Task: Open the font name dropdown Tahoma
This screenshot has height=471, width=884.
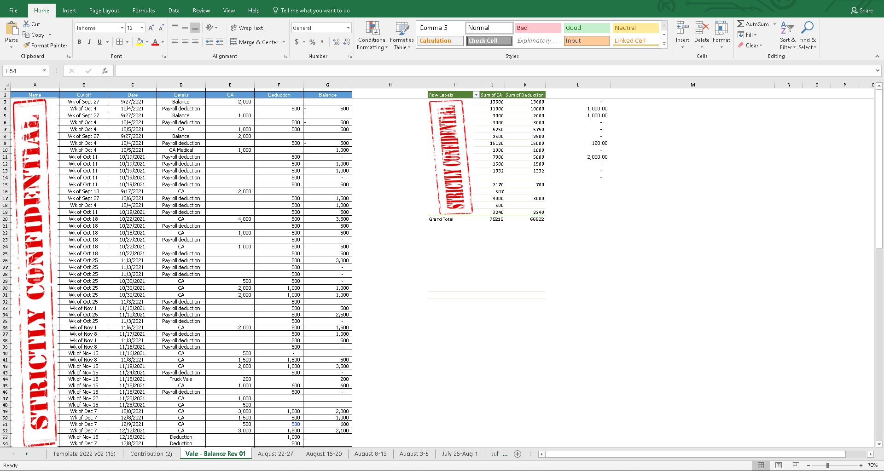Action: (x=122, y=28)
